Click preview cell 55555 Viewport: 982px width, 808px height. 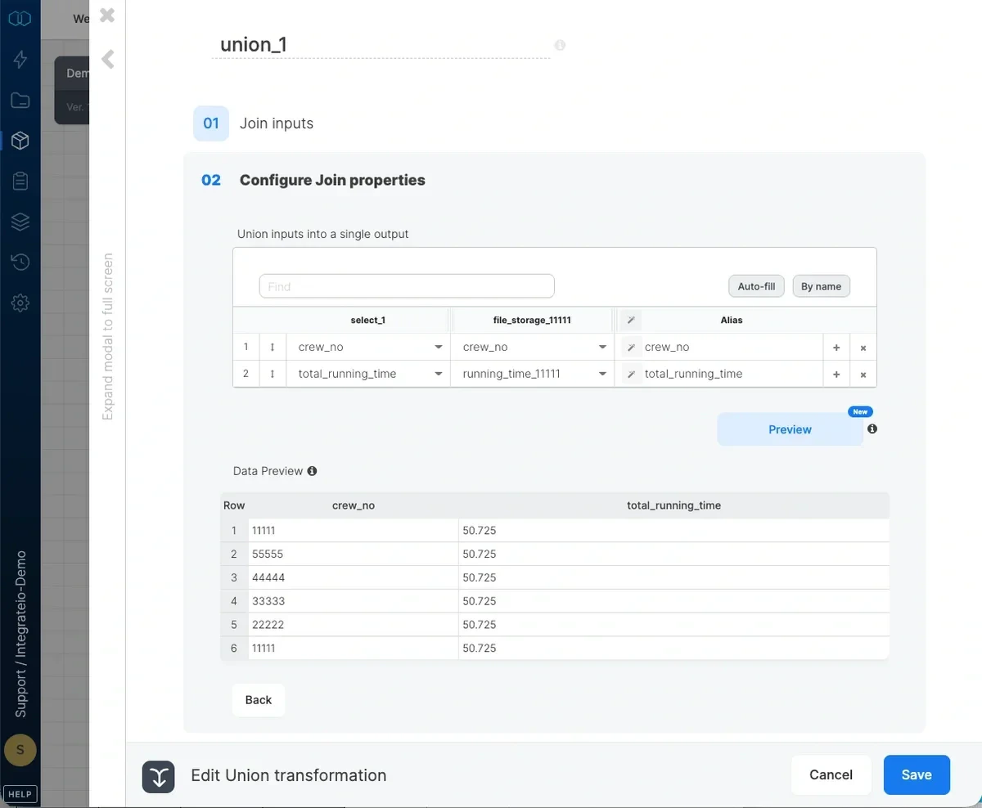click(x=354, y=554)
